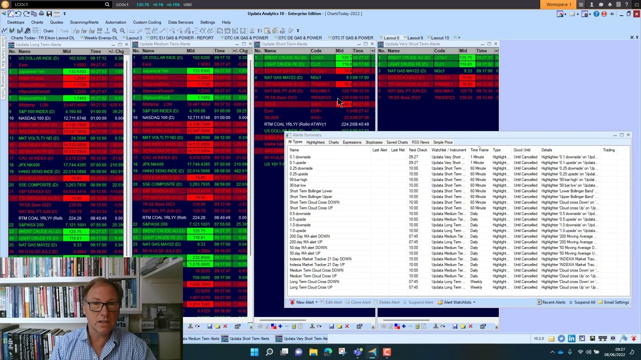Expand the quick toolbar overflow arrow
The image size is (641, 360).
65,13
